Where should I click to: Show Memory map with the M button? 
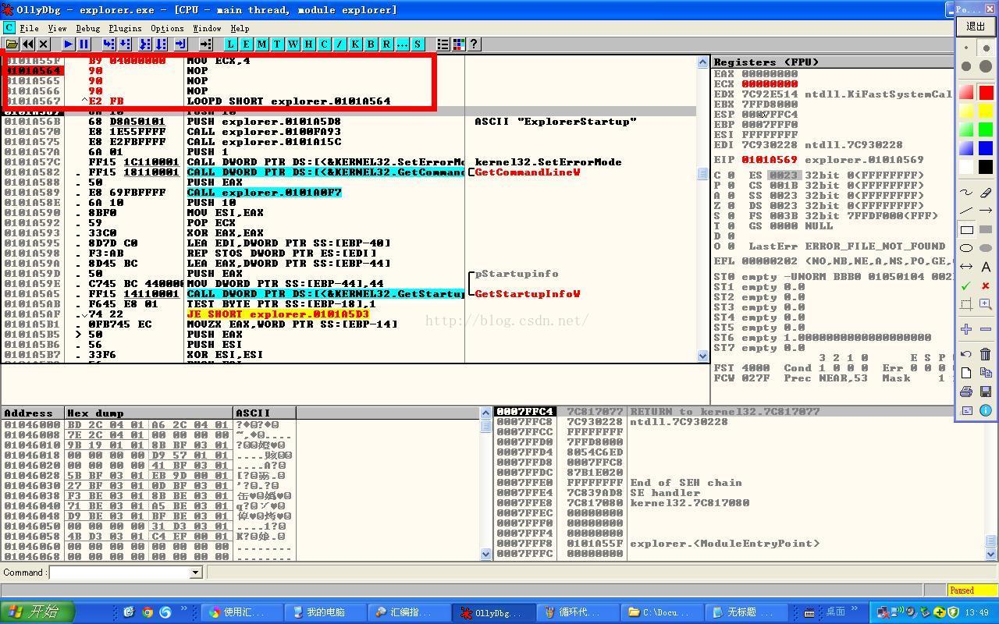click(x=261, y=44)
